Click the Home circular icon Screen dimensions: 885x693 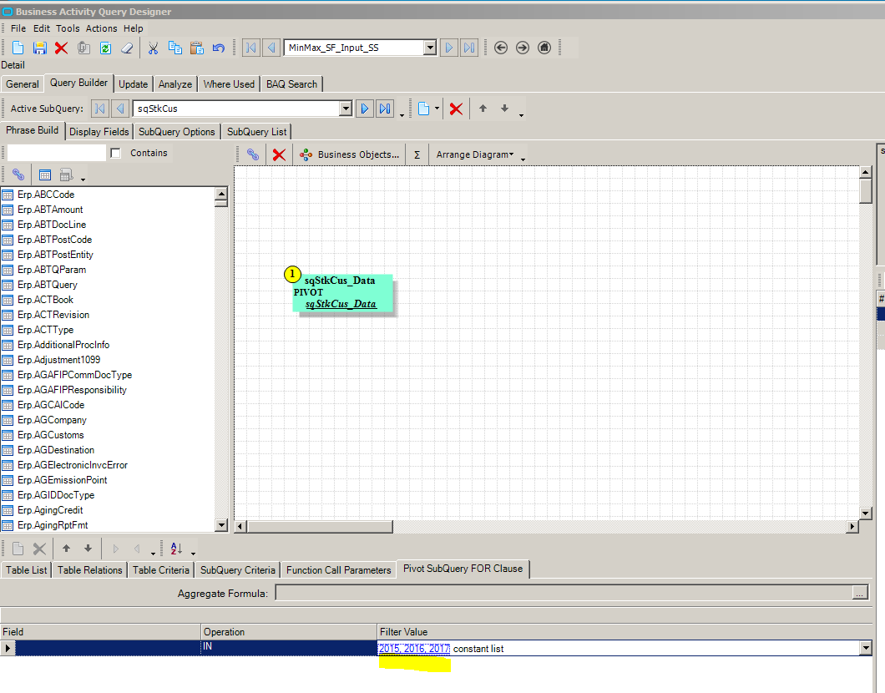(544, 48)
